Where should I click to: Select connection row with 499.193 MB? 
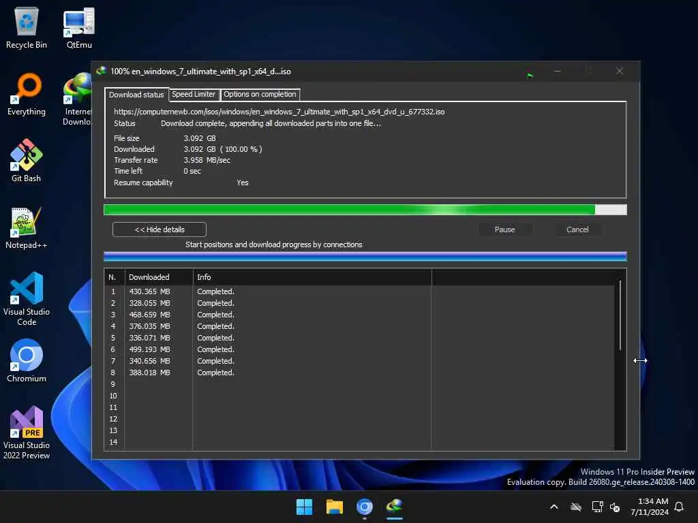(x=360, y=349)
